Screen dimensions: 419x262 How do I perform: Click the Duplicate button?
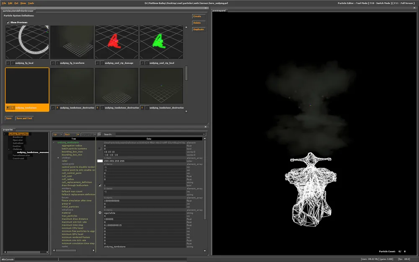[x=198, y=29]
